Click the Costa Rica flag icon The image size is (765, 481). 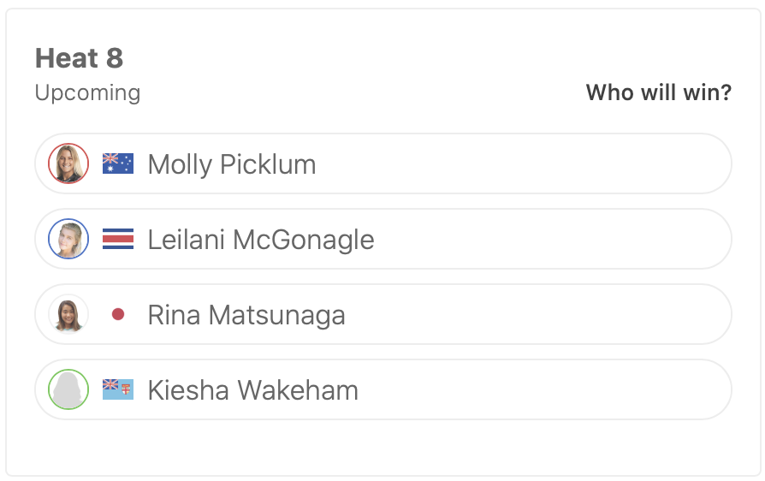pyautogui.click(x=118, y=239)
